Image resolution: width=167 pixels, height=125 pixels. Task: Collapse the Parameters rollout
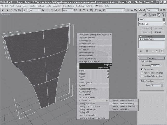point(152,58)
